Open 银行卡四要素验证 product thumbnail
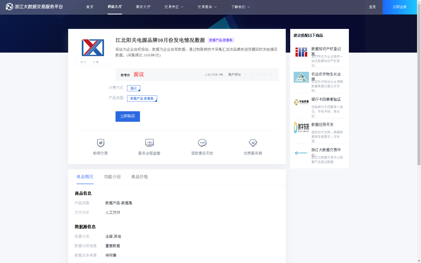This screenshot has width=421, height=263. (x=301, y=102)
